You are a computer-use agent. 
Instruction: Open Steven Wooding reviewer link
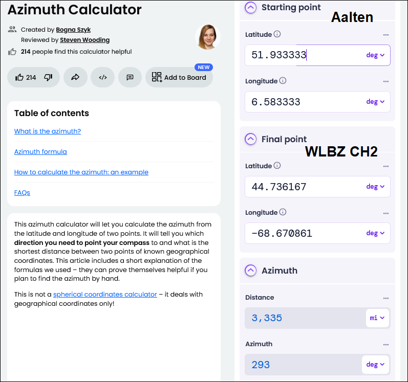[x=85, y=40]
